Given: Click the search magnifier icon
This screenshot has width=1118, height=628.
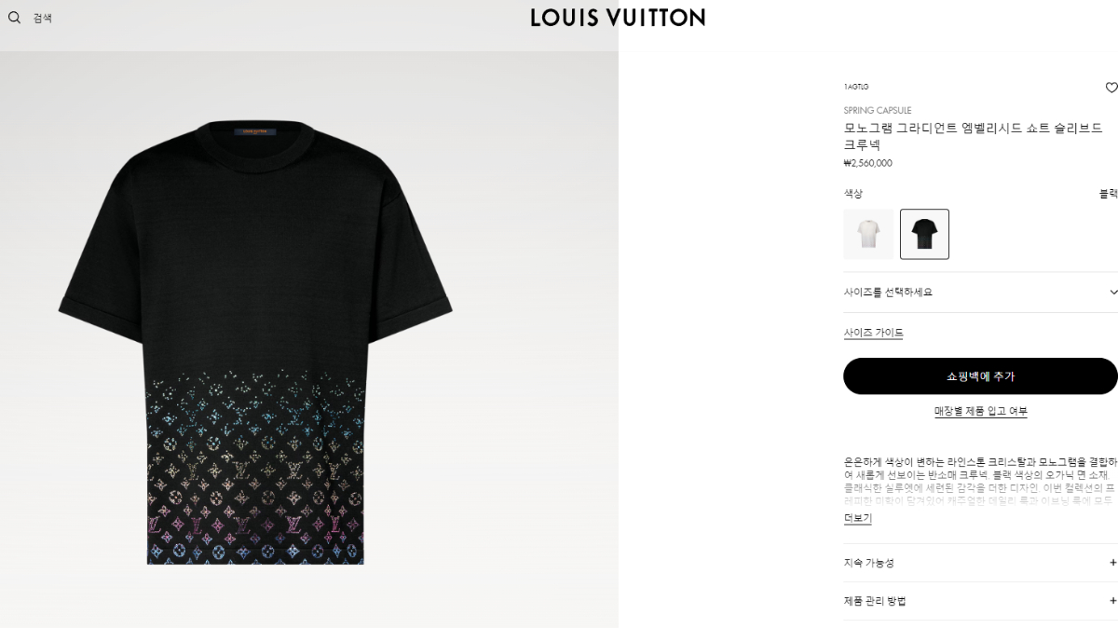Looking at the screenshot, I should 14,17.
